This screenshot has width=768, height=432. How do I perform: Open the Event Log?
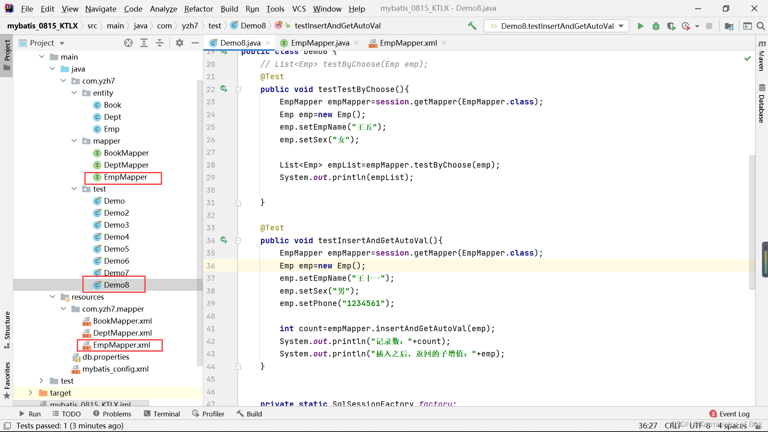pyautogui.click(x=730, y=414)
